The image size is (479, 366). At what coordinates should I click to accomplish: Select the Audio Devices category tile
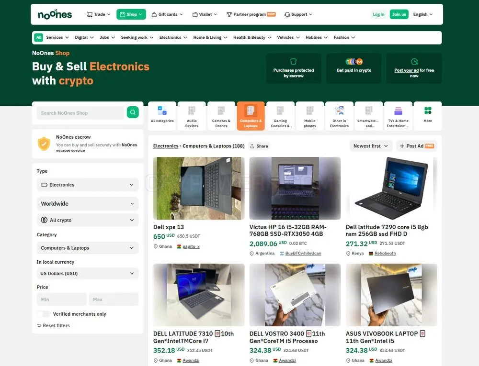(192, 116)
